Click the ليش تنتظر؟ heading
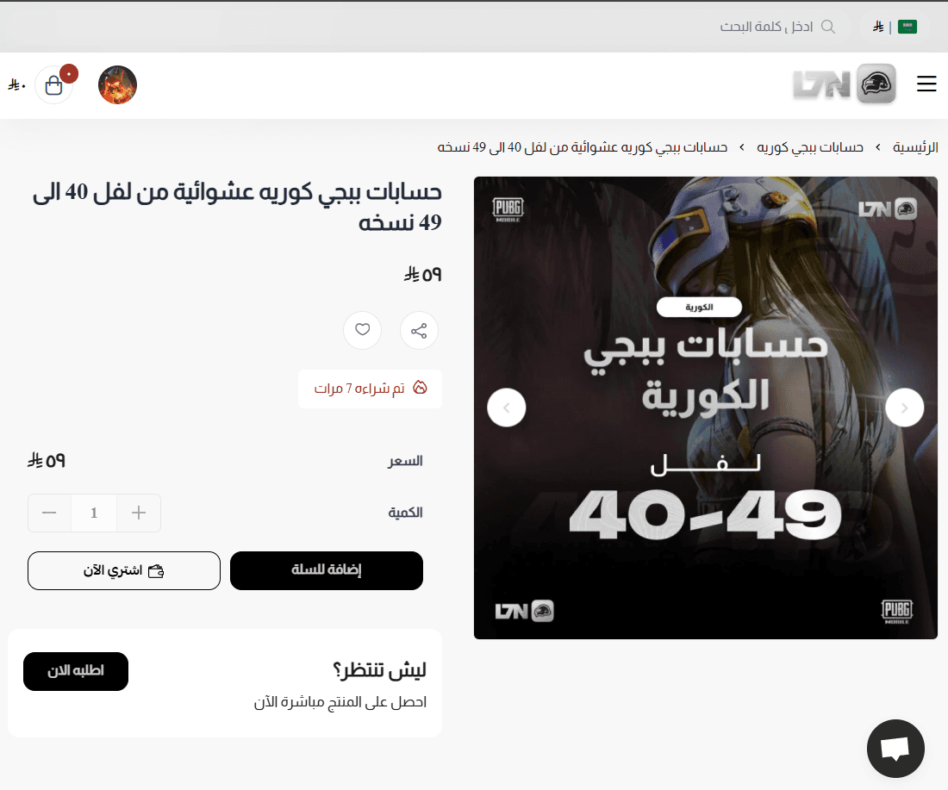The height and width of the screenshot is (790, 948). point(379,670)
